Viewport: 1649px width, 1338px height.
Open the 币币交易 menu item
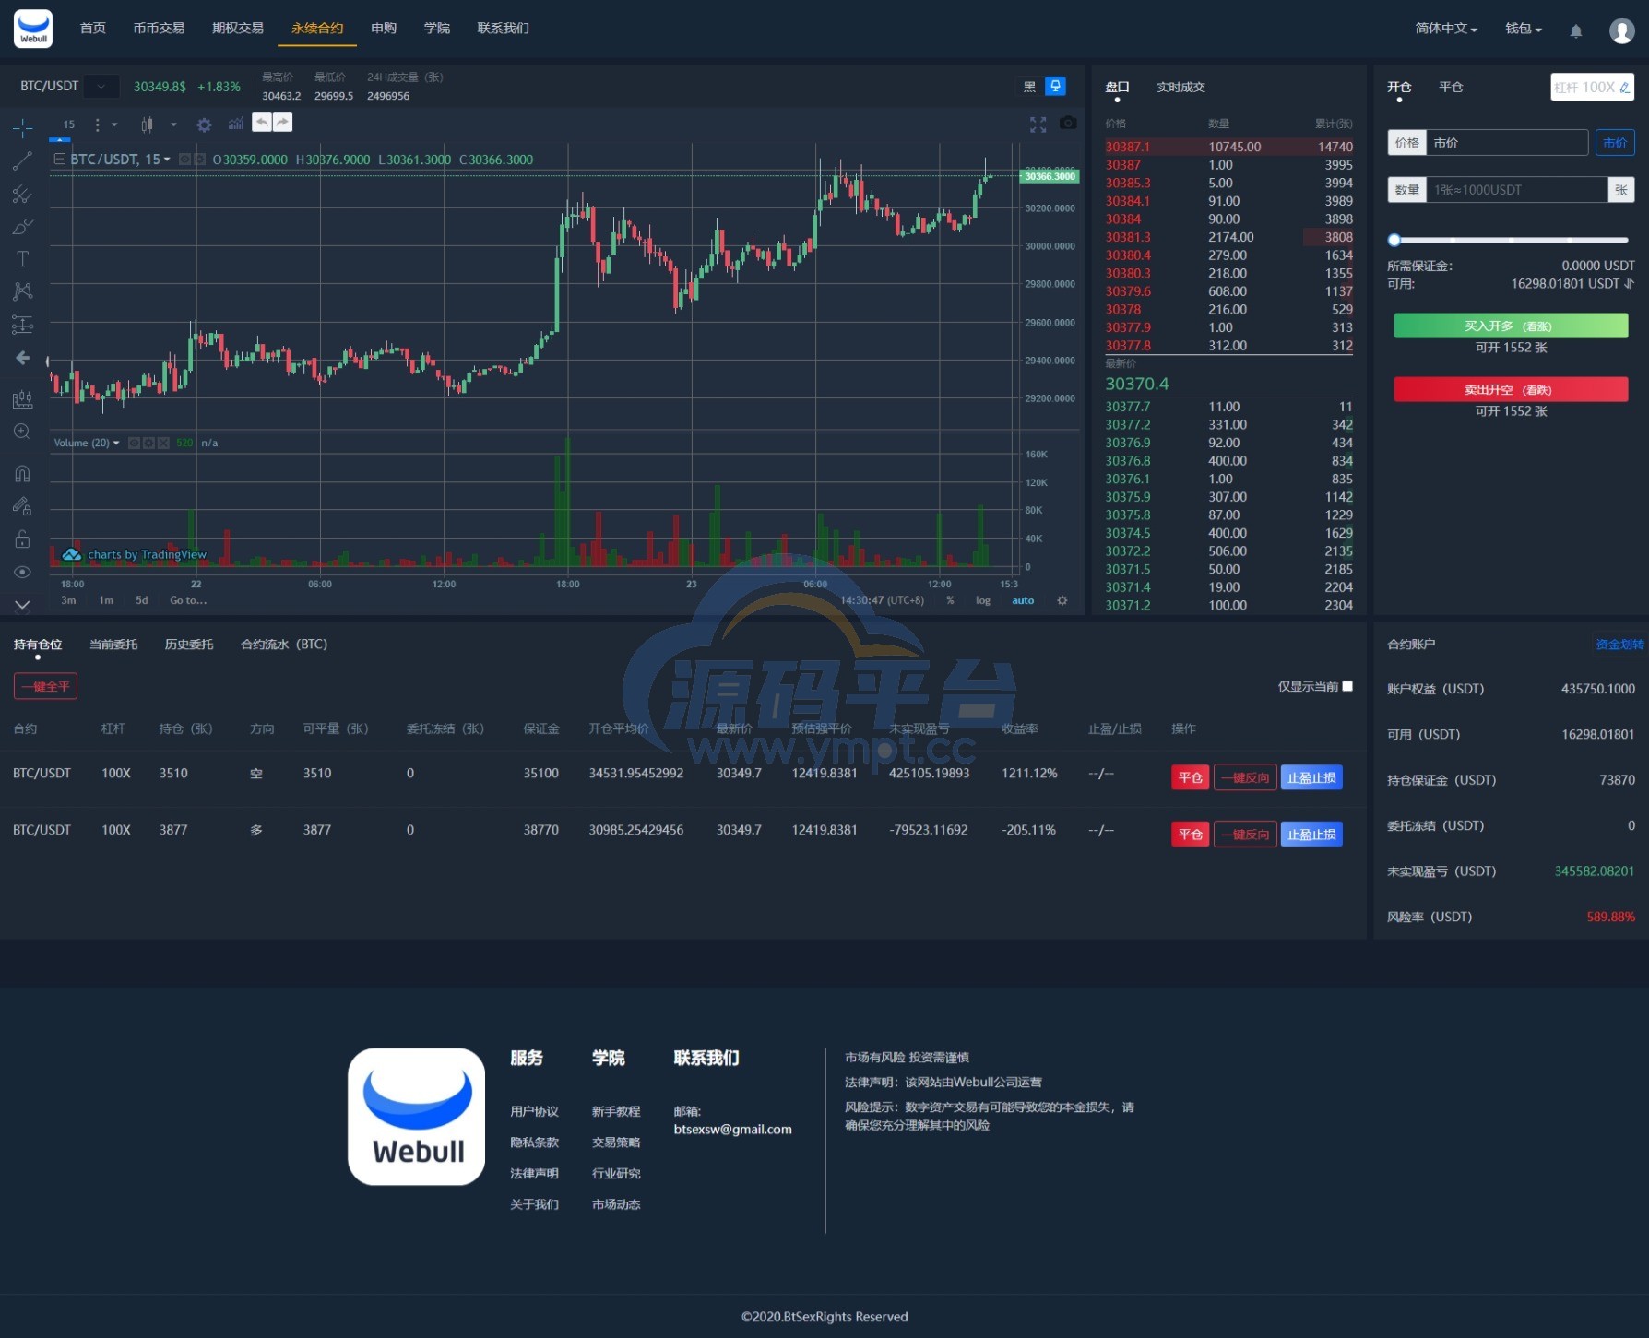coord(159,29)
